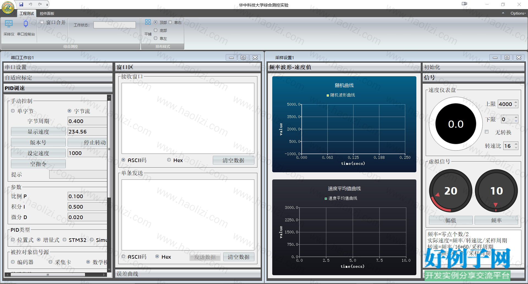This screenshot has width=528, height=284.
Task: Select Hex in the 接收窗口 group
Action: [x=169, y=160]
